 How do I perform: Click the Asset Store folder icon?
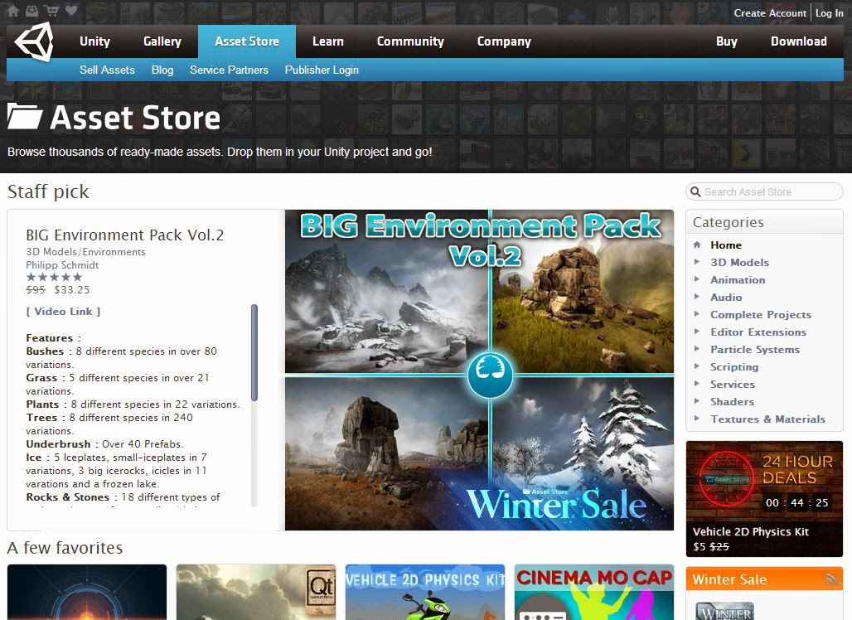[x=25, y=116]
